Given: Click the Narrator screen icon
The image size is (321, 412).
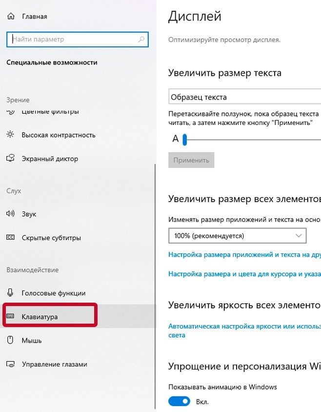Looking at the screenshot, I should pos(10,158).
